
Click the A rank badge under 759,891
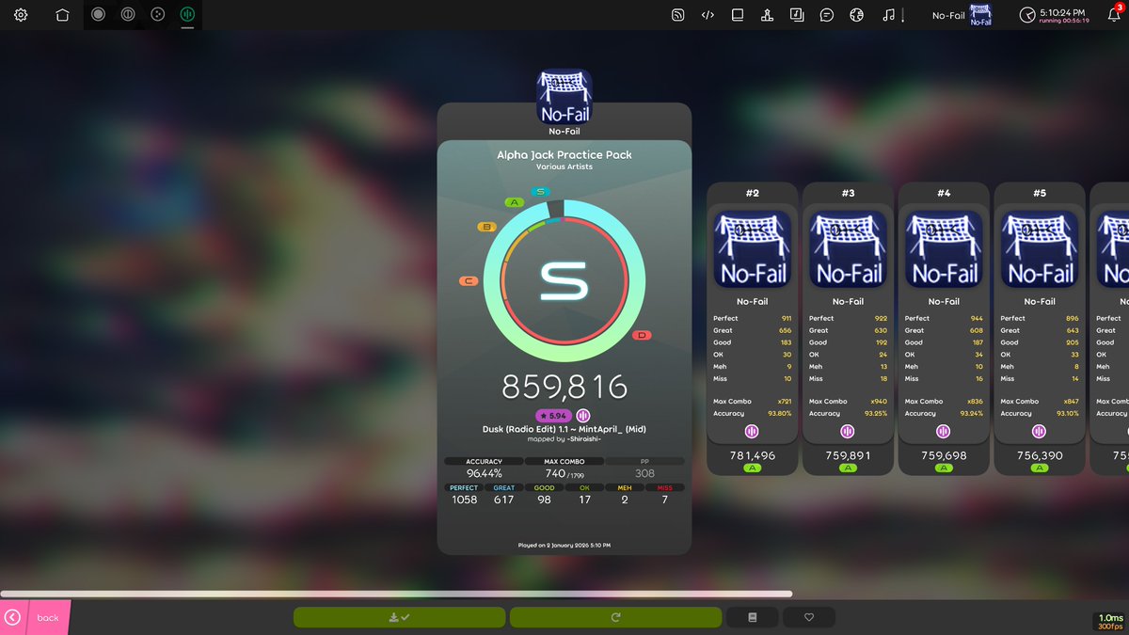[x=848, y=468]
